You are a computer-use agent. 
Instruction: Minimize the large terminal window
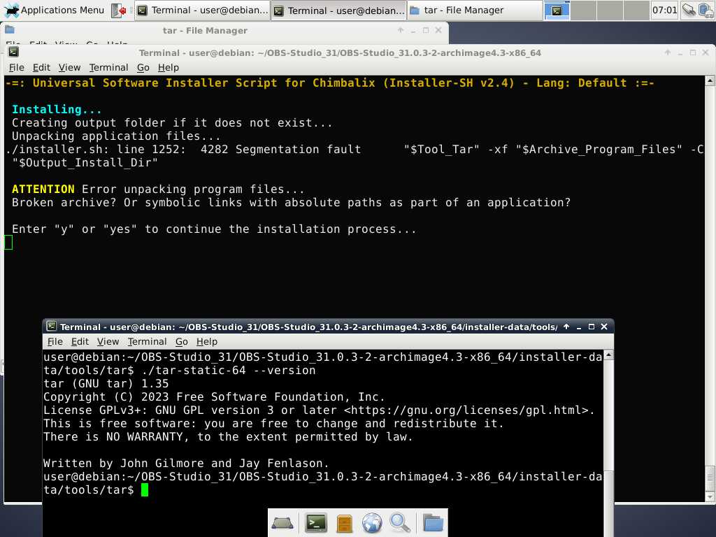point(680,52)
